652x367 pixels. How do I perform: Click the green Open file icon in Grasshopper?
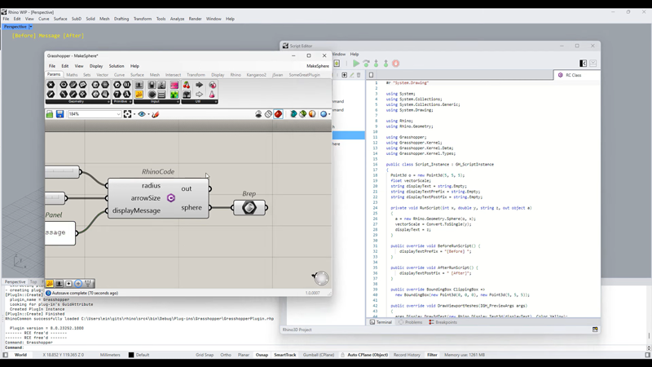(50, 114)
